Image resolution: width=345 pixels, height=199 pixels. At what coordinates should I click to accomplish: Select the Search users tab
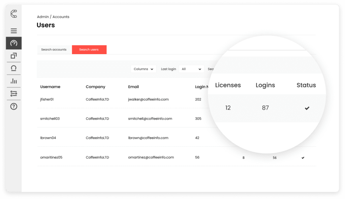coord(89,50)
